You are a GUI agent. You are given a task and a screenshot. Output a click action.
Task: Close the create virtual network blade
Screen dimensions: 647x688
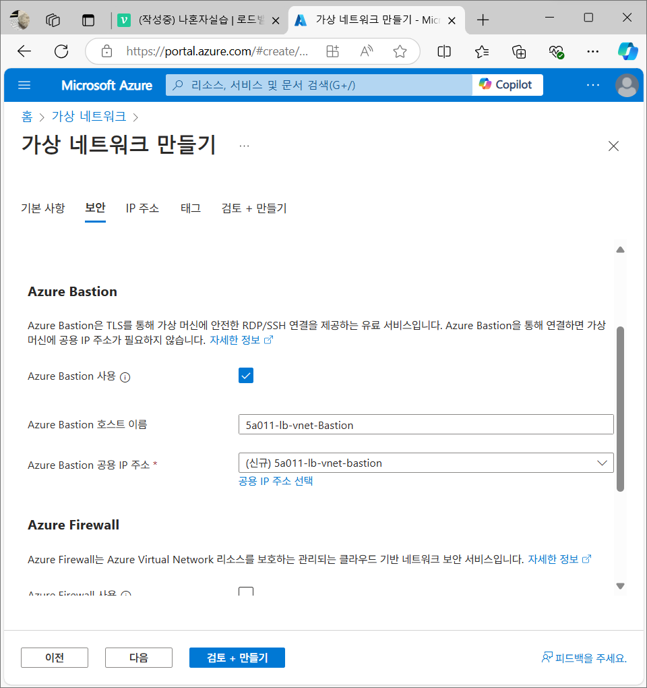coord(613,146)
